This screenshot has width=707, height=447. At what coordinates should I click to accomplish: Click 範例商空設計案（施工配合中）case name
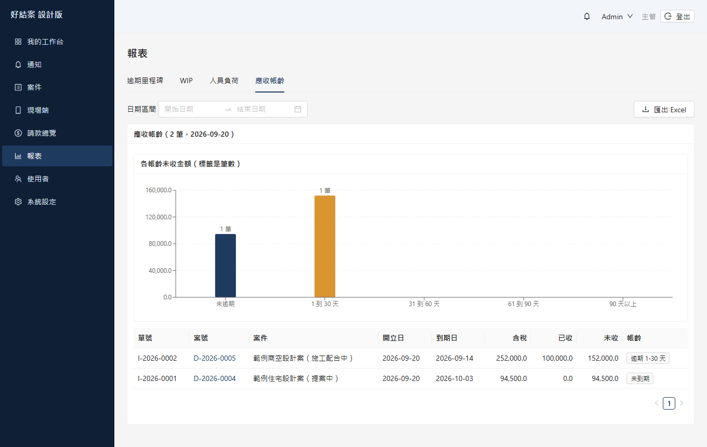point(304,358)
